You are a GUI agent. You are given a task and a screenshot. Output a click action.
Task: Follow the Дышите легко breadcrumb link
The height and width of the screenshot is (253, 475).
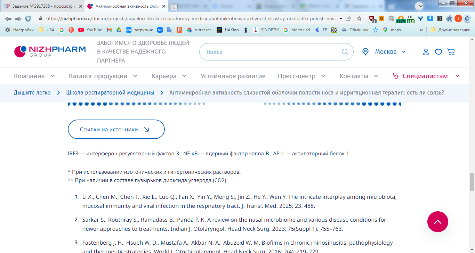pos(32,93)
